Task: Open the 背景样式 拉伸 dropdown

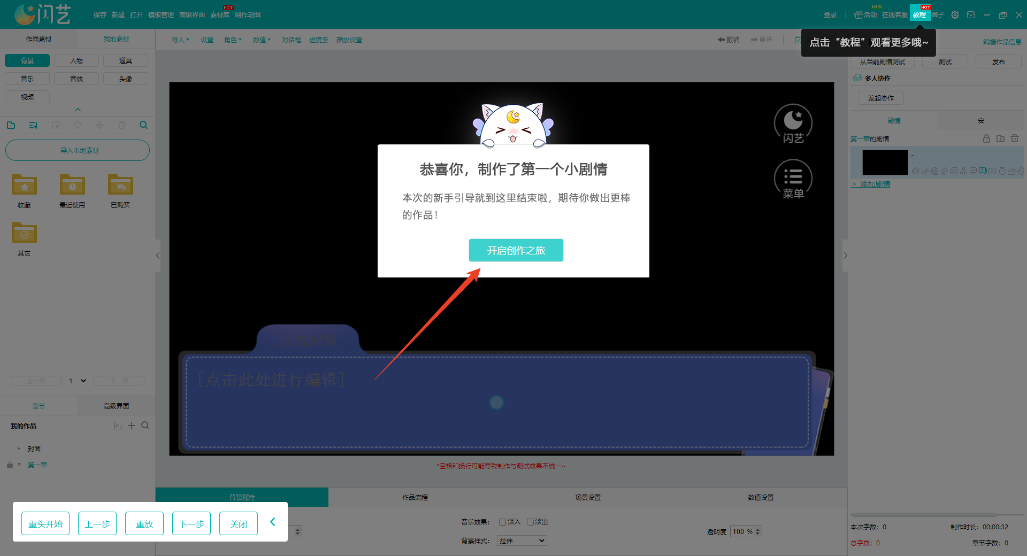Action: (522, 540)
